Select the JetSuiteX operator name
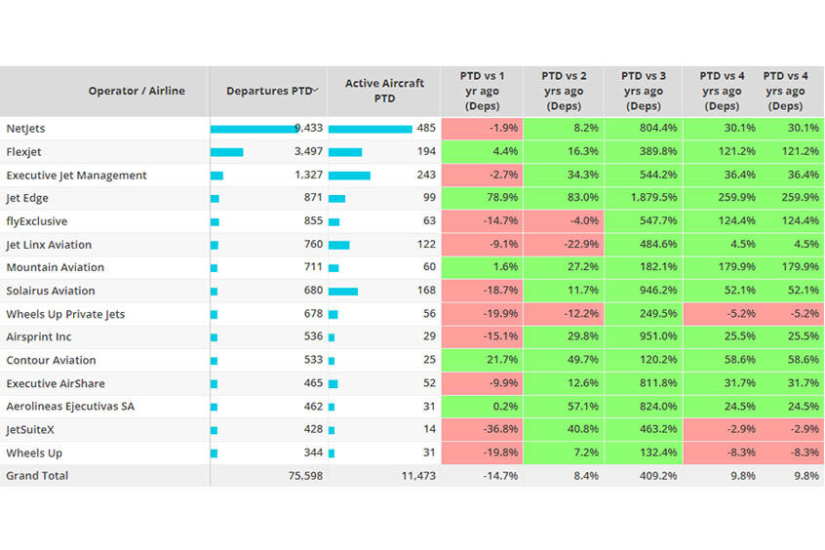 point(30,429)
